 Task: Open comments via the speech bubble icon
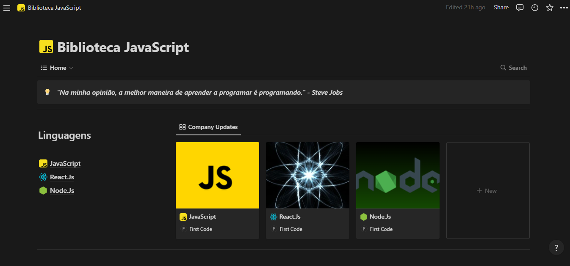(520, 7)
